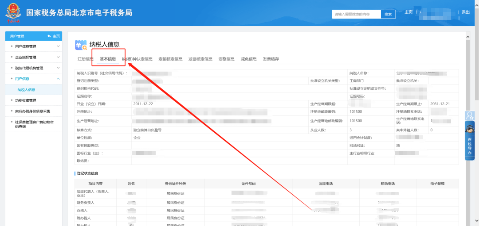479x226 pixels.
Task: Expand 税务代理机构管理 section
Action: click(x=58, y=68)
